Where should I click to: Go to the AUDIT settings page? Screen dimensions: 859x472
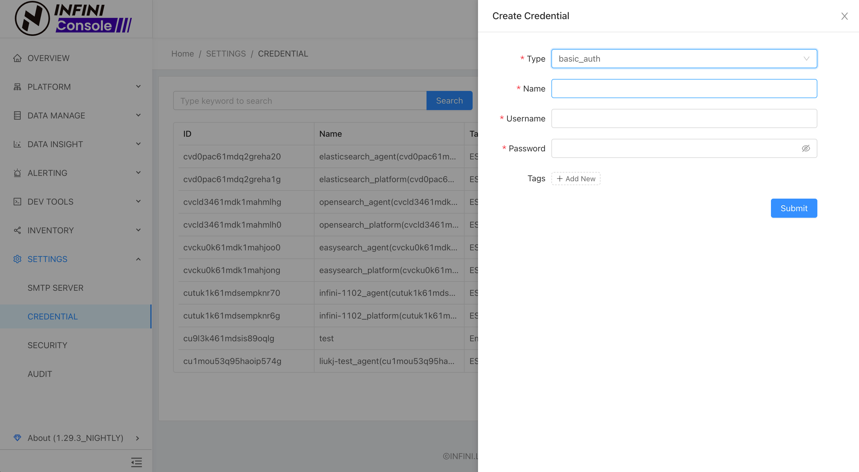pos(40,374)
